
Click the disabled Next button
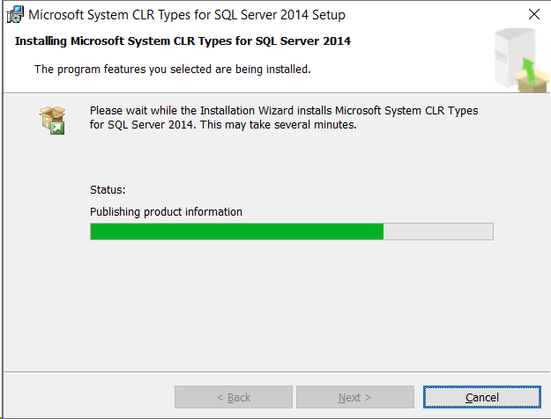pyautogui.click(x=354, y=397)
